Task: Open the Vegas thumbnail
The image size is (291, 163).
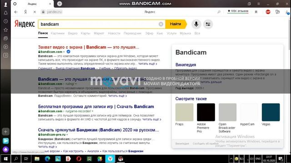Action: [271, 112]
